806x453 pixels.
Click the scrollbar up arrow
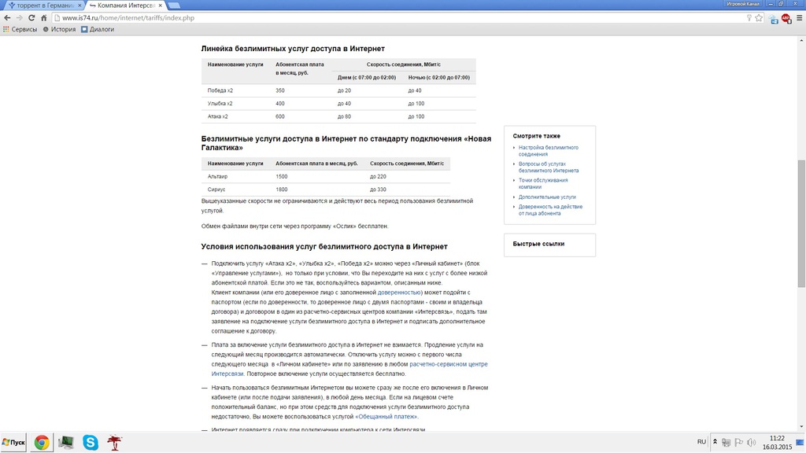(801, 39)
